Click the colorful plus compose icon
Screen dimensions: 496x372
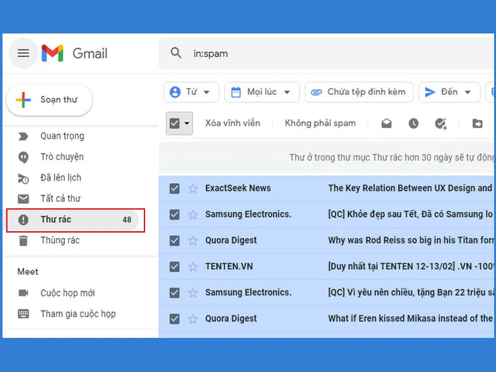click(x=24, y=100)
